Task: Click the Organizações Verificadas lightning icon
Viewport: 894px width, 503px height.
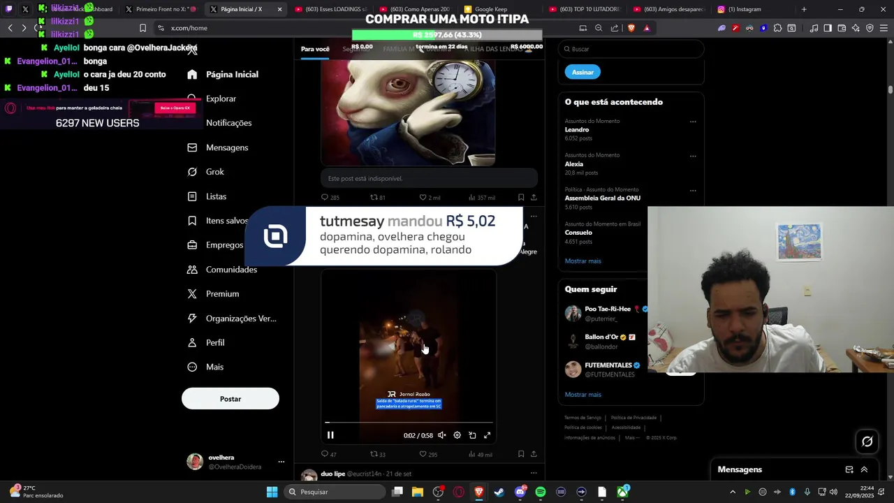Action: pyautogui.click(x=192, y=319)
